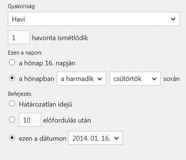Click the 'Határozatlan idejű' label text
Image resolution: width=186 pixels, height=160 pixels.
coord(45,104)
